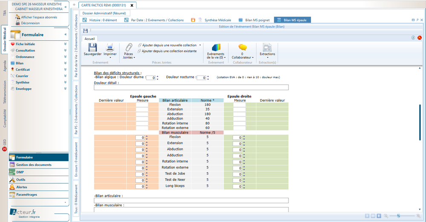Click the Sauvegarder floppy disk icon
This screenshot has height=222, width=426.
tap(92, 48)
